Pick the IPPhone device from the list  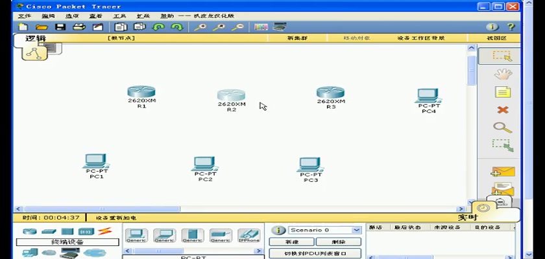coord(248,236)
